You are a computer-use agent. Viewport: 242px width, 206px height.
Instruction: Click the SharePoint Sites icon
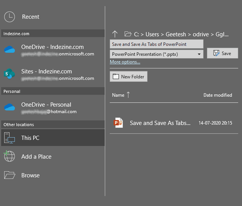point(10,74)
